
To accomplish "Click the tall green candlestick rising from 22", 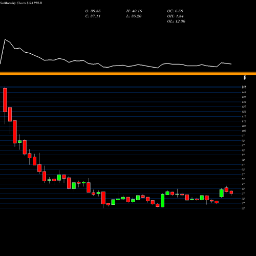I will pyautogui.click(x=162, y=201).
